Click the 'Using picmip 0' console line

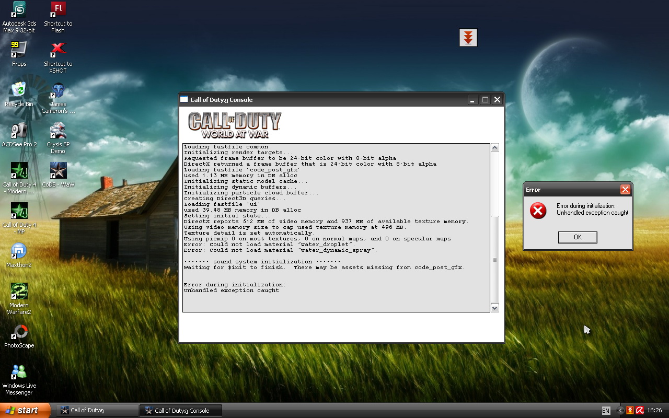317,239
